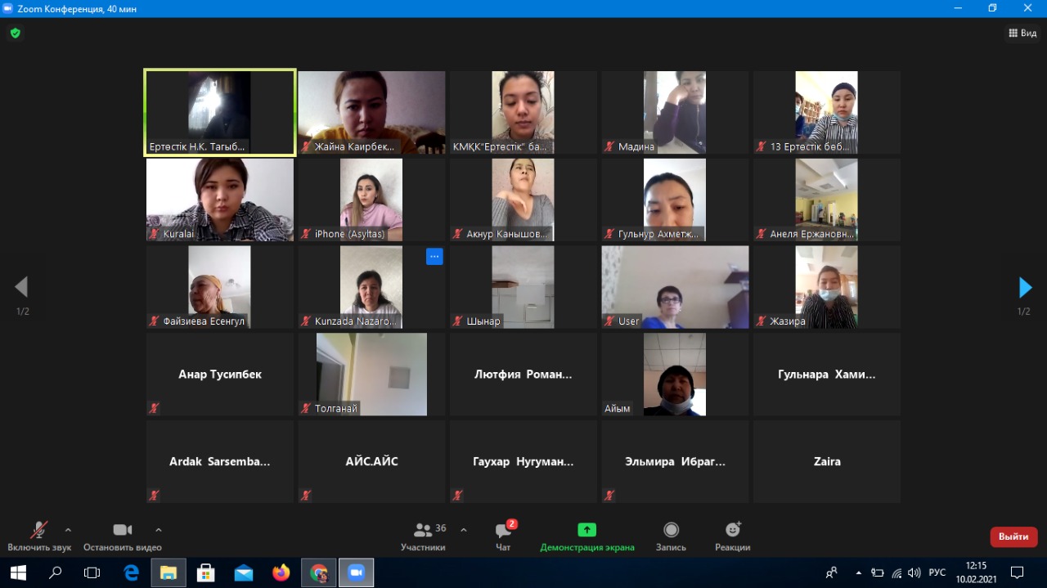Click the red Выйти leave button
This screenshot has height=588, width=1047.
(x=1013, y=536)
